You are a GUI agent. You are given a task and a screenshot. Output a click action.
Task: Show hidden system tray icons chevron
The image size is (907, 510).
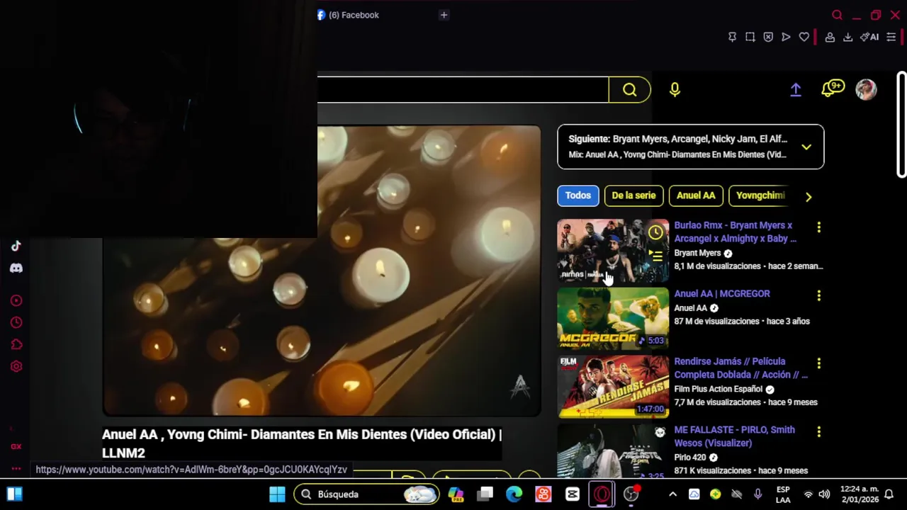tap(672, 494)
